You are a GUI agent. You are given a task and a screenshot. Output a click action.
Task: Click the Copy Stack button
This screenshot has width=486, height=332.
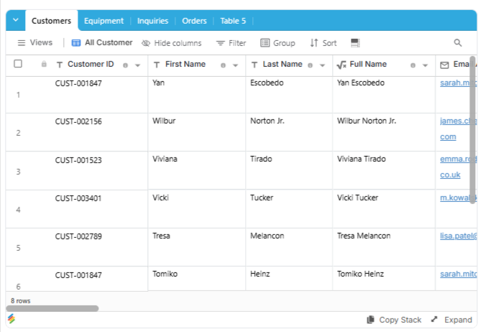point(394,320)
